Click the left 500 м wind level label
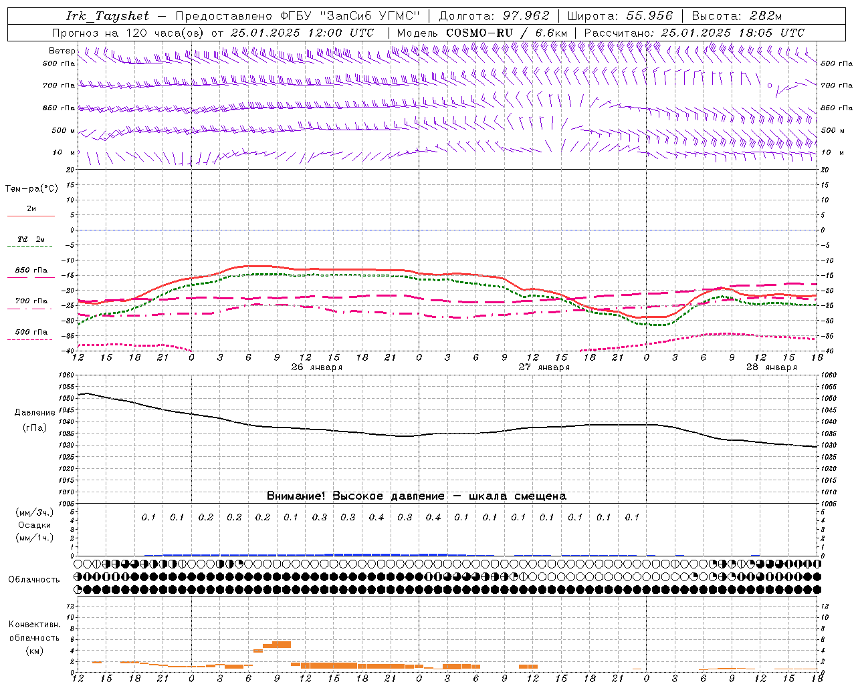 click(64, 130)
